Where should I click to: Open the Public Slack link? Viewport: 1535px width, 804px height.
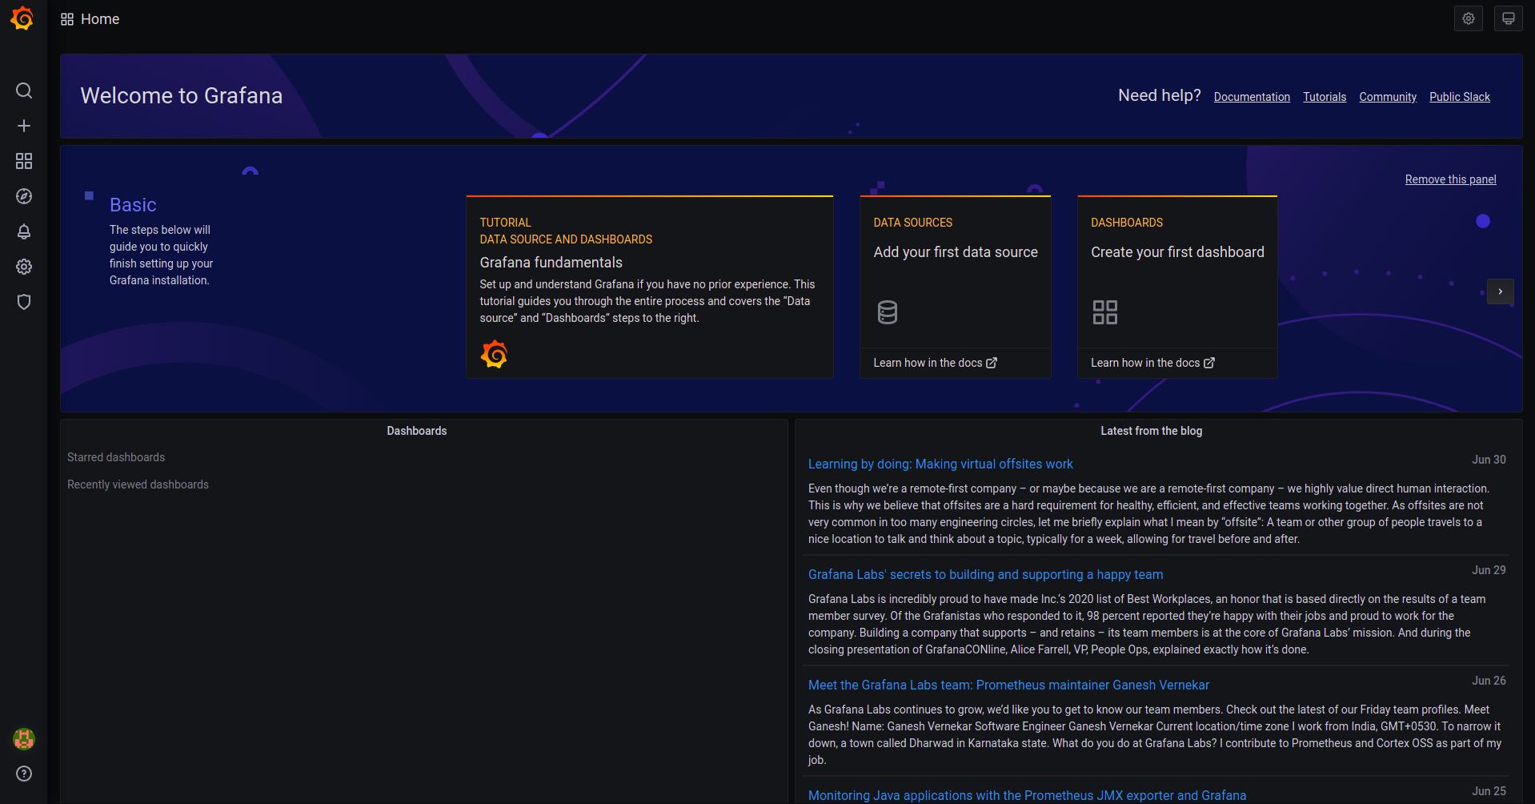coord(1460,97)
